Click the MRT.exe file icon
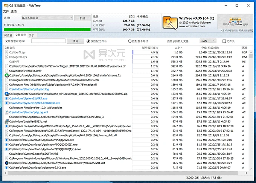256x183 pixels. tap(6, 98)
